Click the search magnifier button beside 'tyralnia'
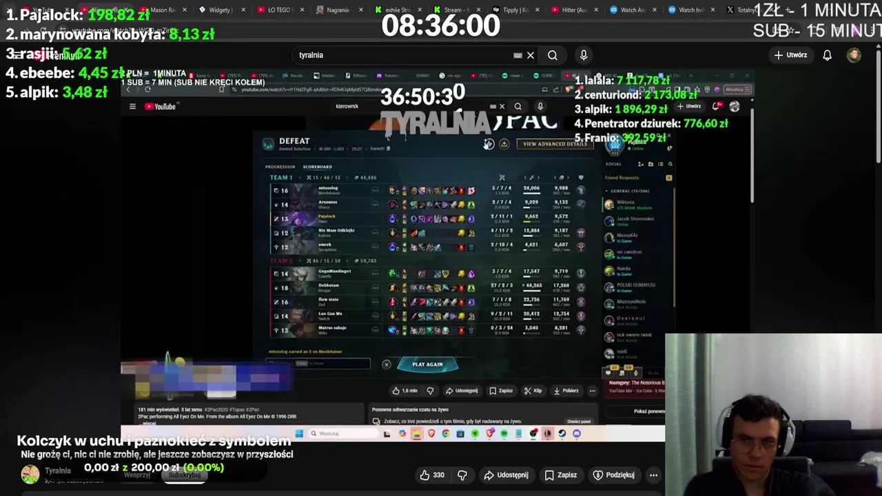882x496 pixels. (x=553, y=55)
